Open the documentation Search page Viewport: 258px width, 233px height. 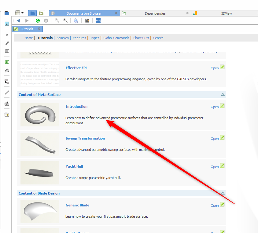tap(158, 38)
